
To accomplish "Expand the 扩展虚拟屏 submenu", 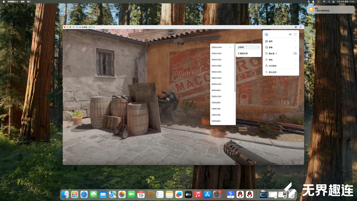I will (x=248, y=53).
